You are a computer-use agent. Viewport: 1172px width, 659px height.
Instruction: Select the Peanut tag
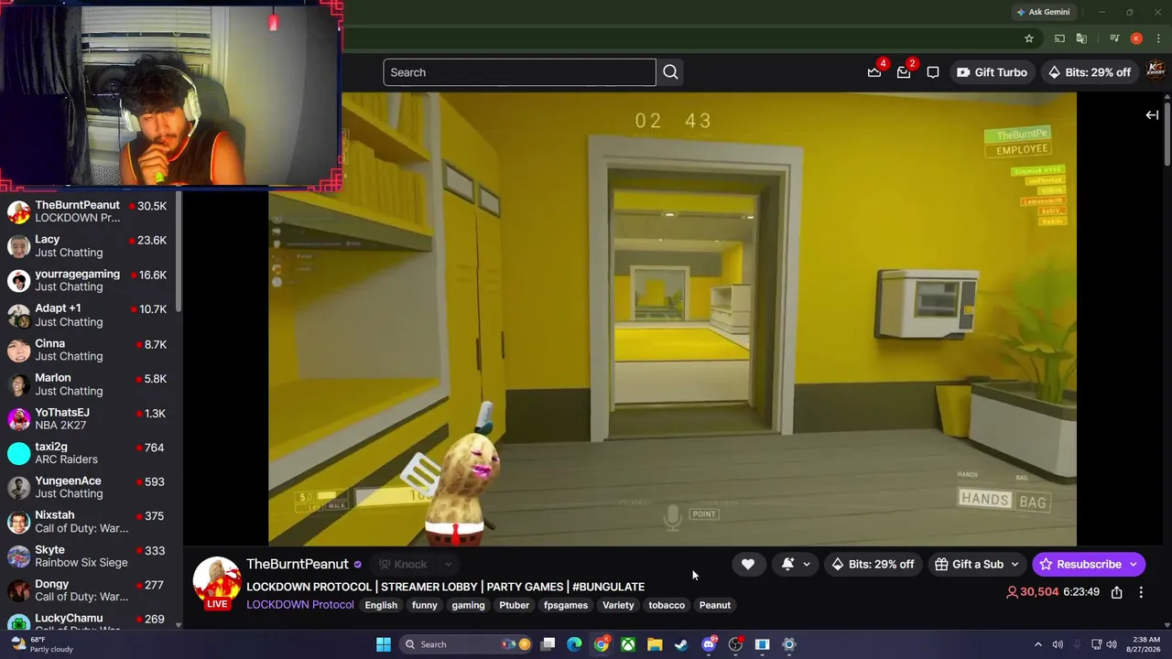coord(715,605)
